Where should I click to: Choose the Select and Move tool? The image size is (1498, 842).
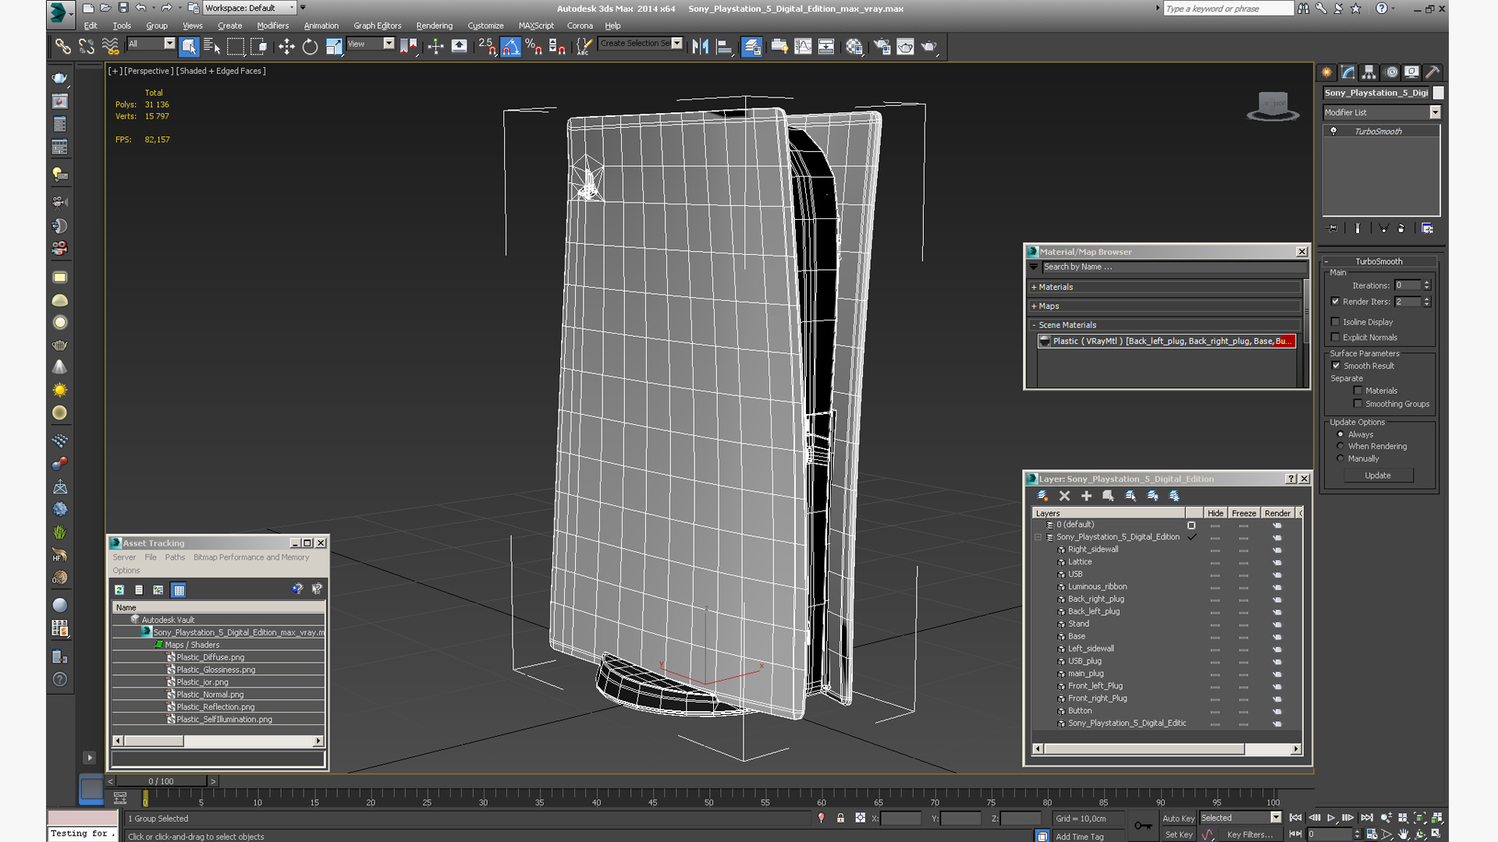pos(286,47)
